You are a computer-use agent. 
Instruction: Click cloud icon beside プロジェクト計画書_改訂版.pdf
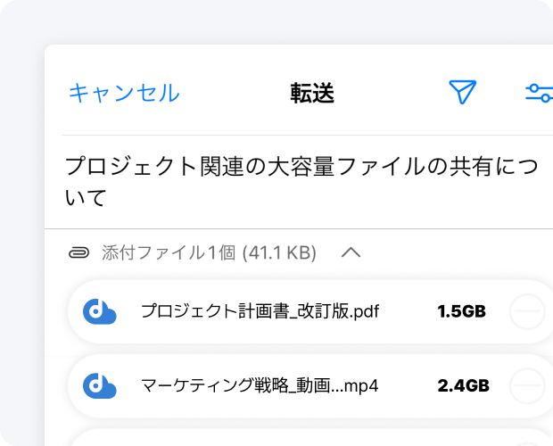[100, 311]
